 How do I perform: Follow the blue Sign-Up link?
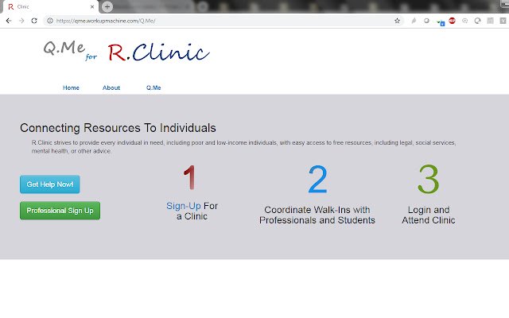pos(184,206)
